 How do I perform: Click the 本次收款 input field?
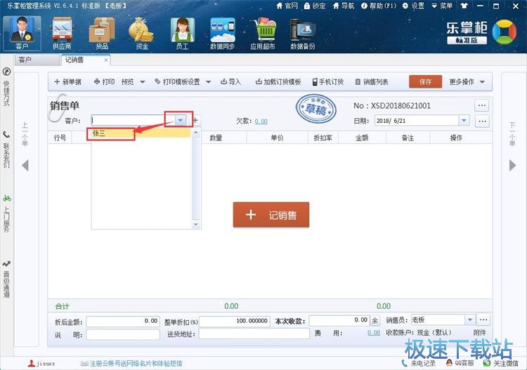[x=339, y=321]
